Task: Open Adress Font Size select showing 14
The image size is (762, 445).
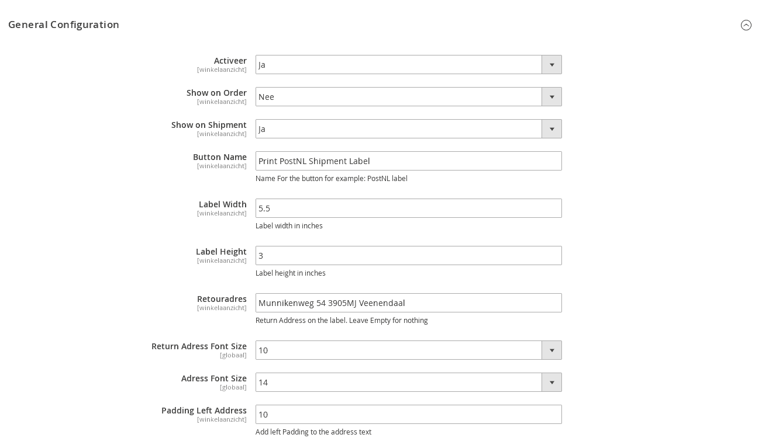Action: coord(408,383)
